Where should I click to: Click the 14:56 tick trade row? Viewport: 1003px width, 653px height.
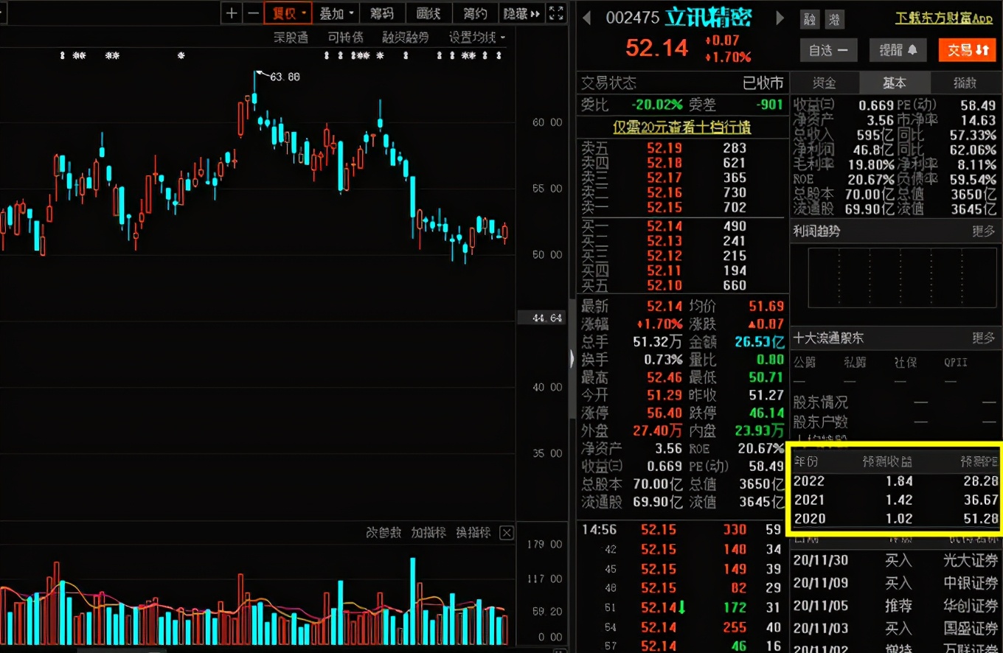coord(681,530)
